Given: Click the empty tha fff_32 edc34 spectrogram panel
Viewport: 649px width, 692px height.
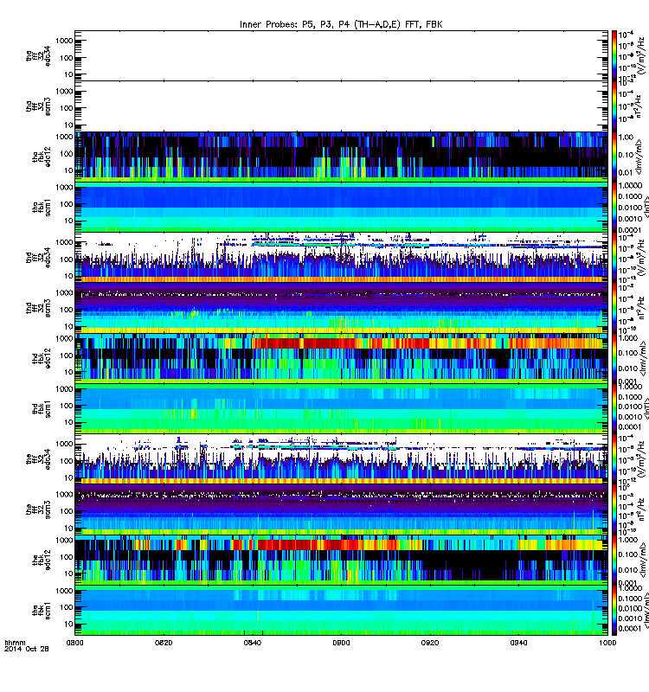Looking at the screenshot, I should click(341, 55).
